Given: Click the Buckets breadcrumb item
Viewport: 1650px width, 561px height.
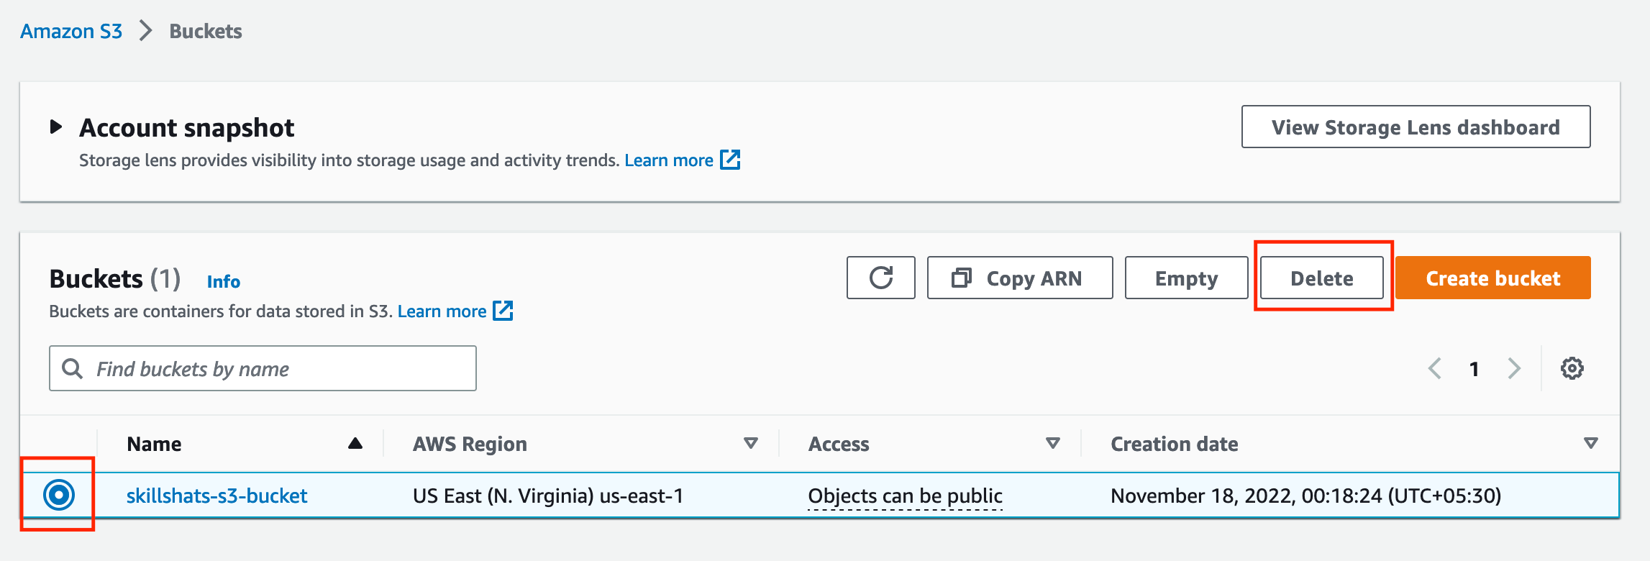Looking at the screenshot, I should point(206,31).
